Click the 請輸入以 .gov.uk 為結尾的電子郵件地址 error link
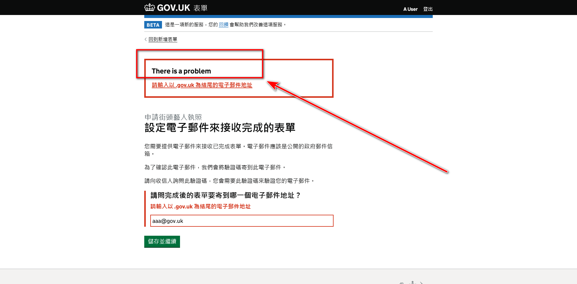 click(x=202, y=85)
